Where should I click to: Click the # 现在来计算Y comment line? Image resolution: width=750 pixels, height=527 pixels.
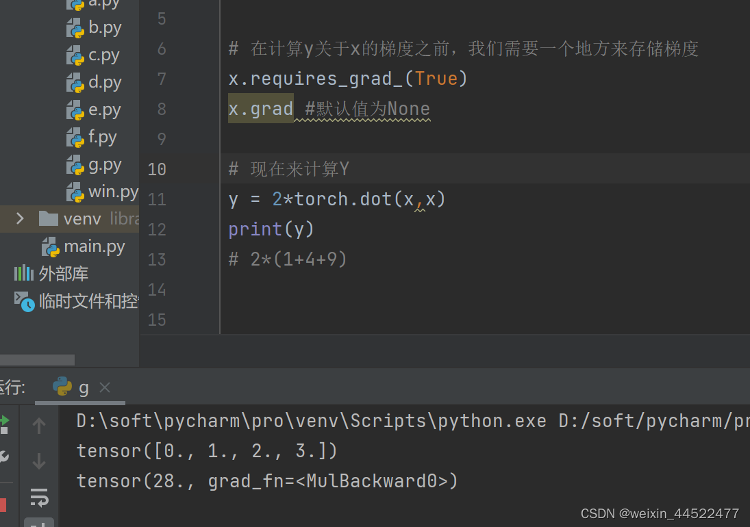pyautogui.click(x=289, y=169)
